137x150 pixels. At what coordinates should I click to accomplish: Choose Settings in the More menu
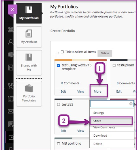click(112, 113)
